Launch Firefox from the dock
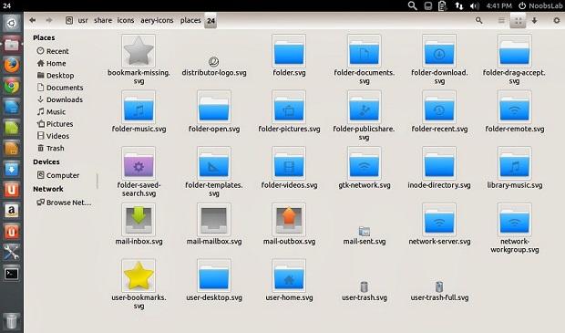Image resolution: width=565 pixels, height=333 pixels. coord(12,66)
